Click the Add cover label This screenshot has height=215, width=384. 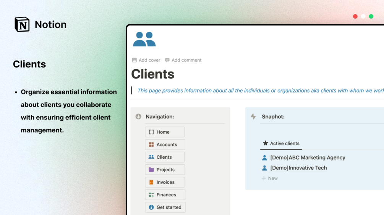coord(149,60)
